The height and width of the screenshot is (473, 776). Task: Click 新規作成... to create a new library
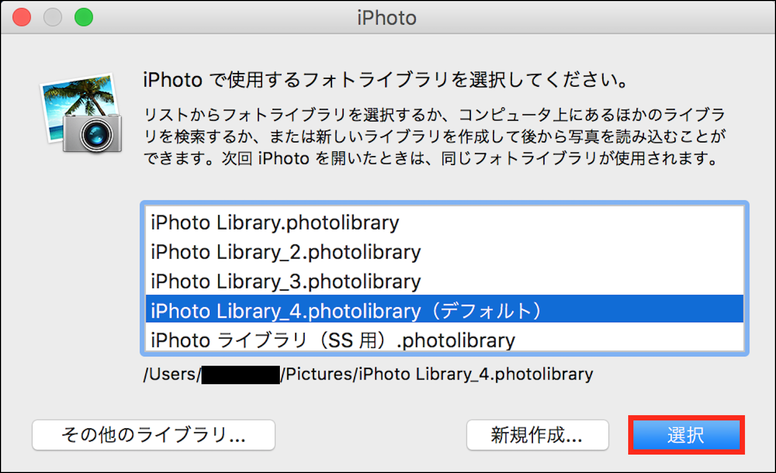coord(537,435)
